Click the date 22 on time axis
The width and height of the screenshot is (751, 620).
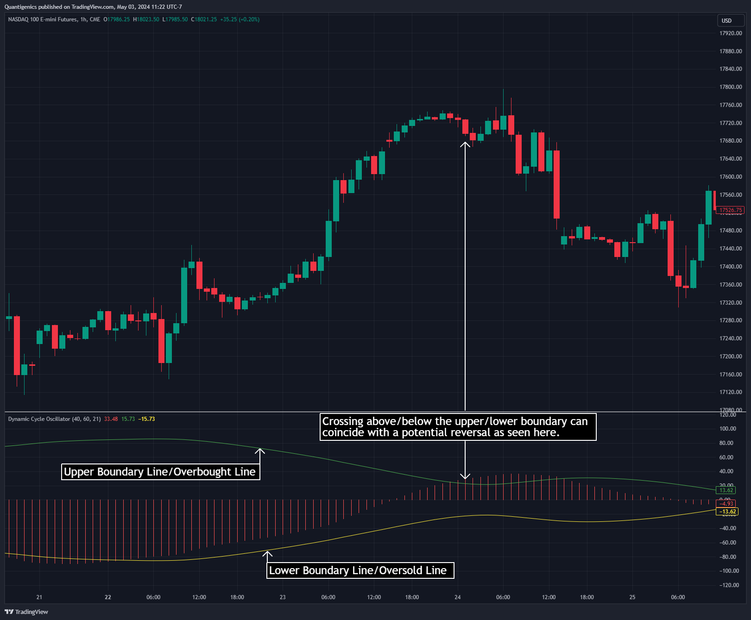pyautogui.click(x=108, y=597)
